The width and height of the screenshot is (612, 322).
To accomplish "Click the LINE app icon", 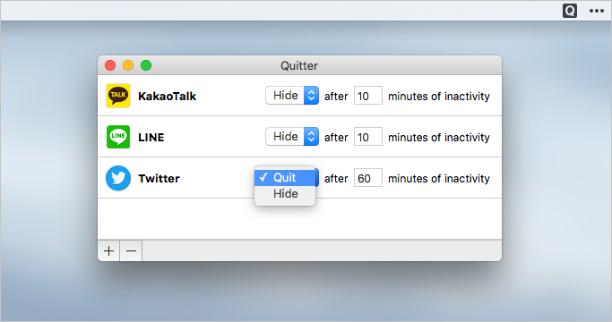I will click(118, 137).
